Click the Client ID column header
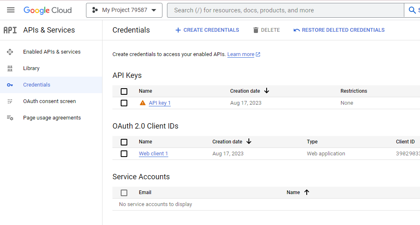The width and height of the screenshot is (420, 225). click(x=405, y=142)
